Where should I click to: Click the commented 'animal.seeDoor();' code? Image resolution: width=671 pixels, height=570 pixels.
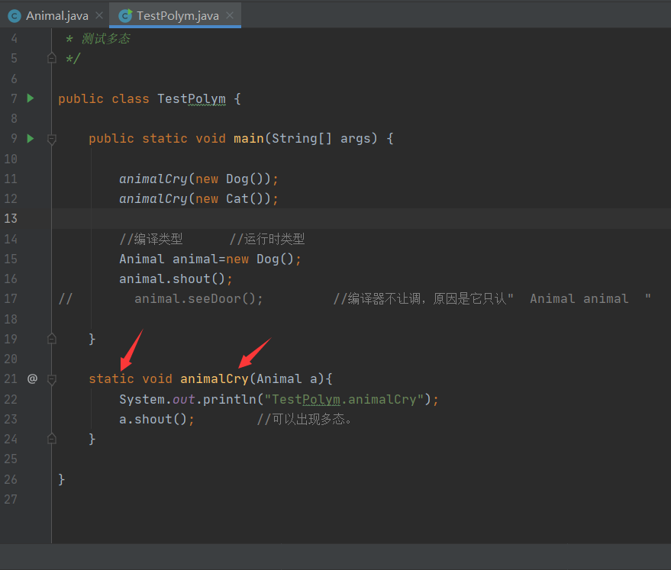click(x=198, y=298)
